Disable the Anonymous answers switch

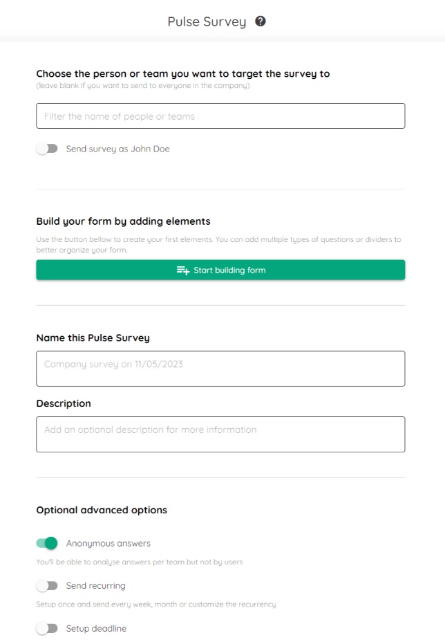pos(47,543)
